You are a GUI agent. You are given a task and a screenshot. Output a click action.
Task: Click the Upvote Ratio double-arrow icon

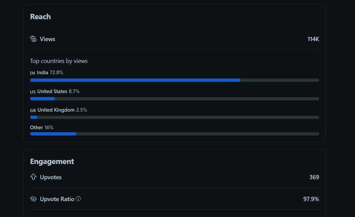pyautogui.click(x=33, y=199)
